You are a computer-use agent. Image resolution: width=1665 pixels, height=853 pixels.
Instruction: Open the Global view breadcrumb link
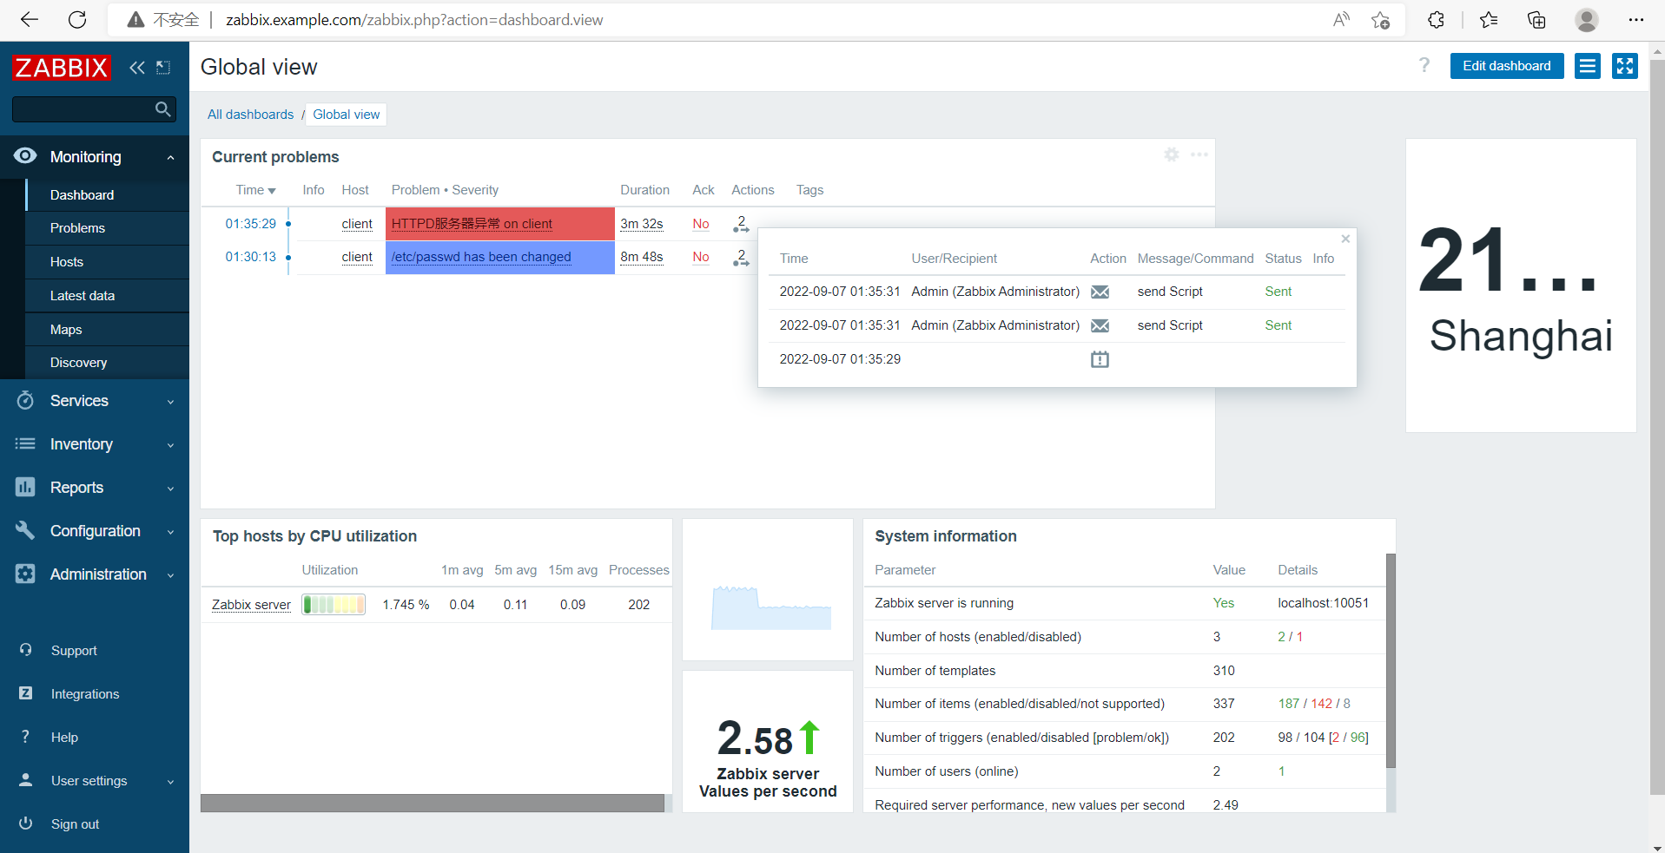pos(347,115)
